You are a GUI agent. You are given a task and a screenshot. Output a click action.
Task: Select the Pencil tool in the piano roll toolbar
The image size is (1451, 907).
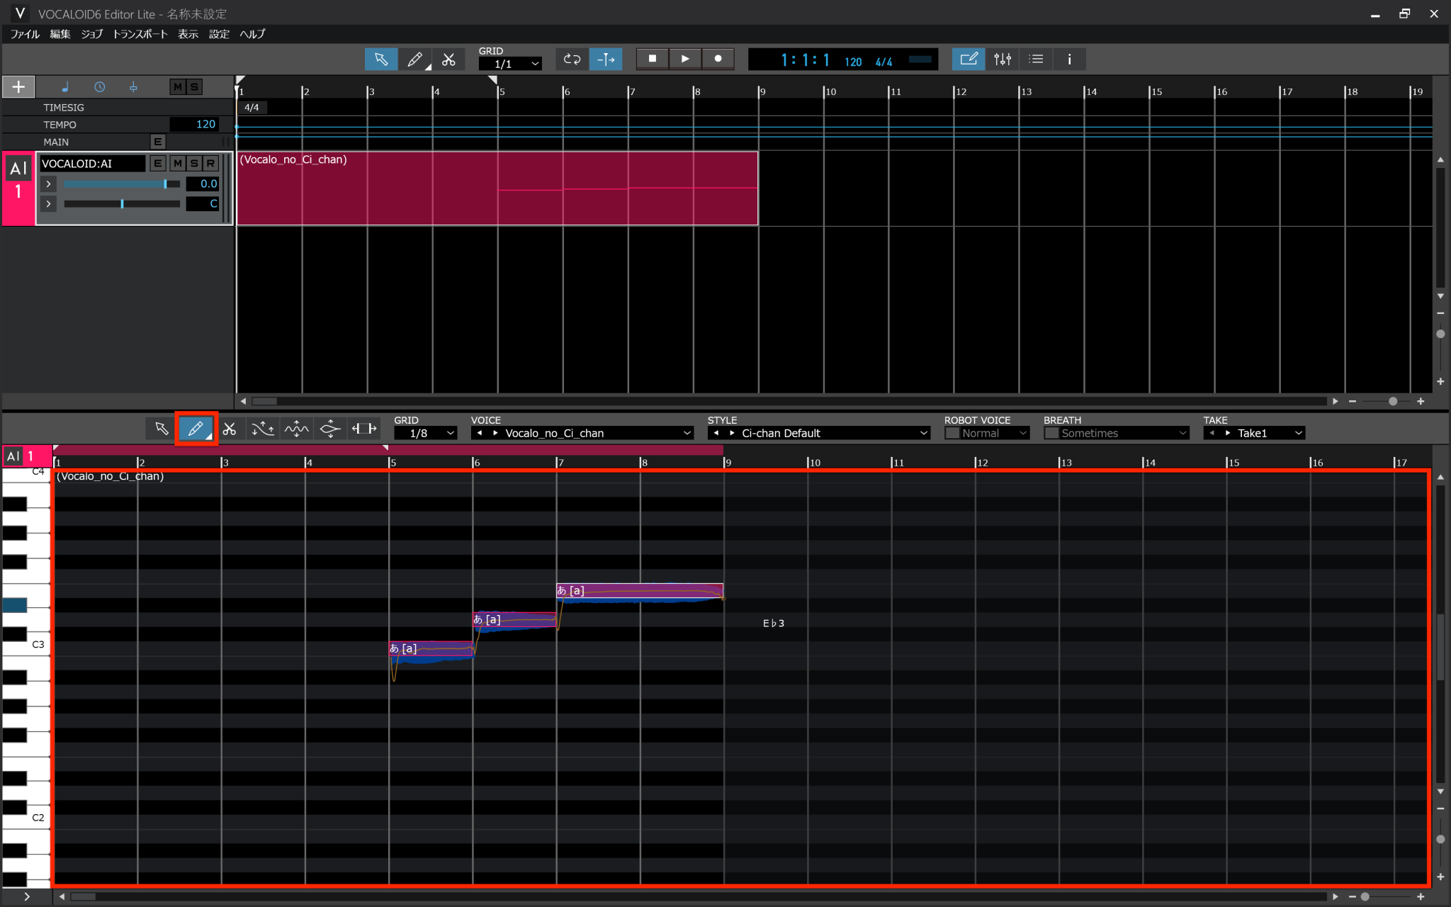pos(196,428)
